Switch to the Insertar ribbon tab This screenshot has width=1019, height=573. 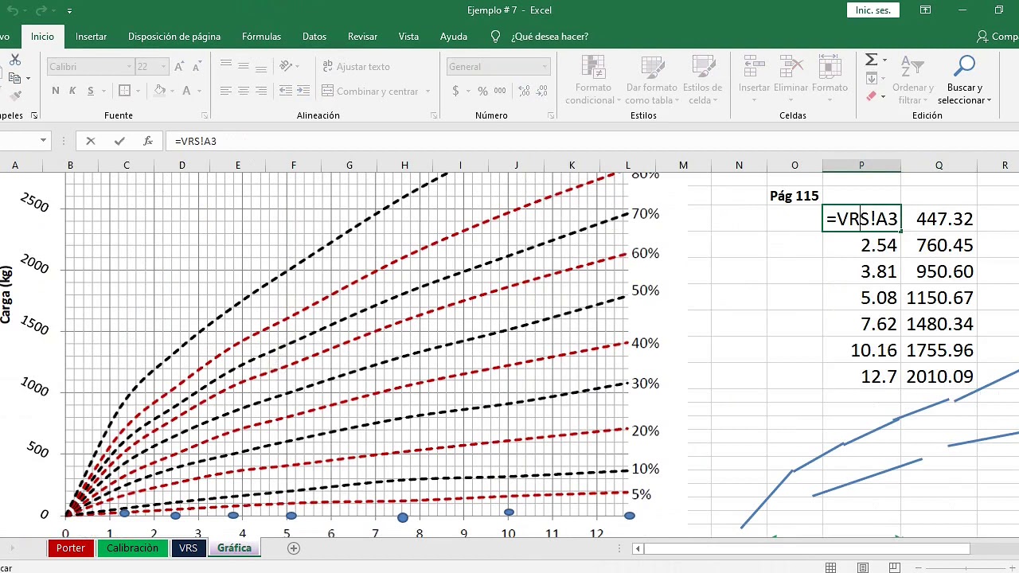[91, 37]
